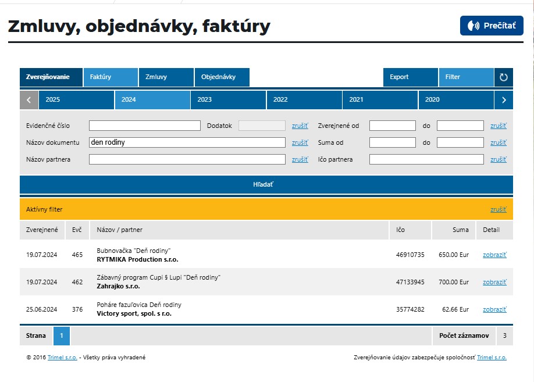Clear the Názov partnera field via zrušiť
Screen dimensions: 534x382
tap(300, 159)
